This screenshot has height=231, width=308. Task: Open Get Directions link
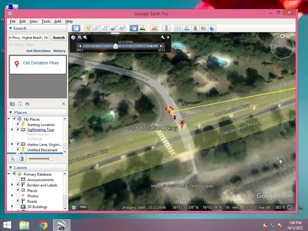38,51
